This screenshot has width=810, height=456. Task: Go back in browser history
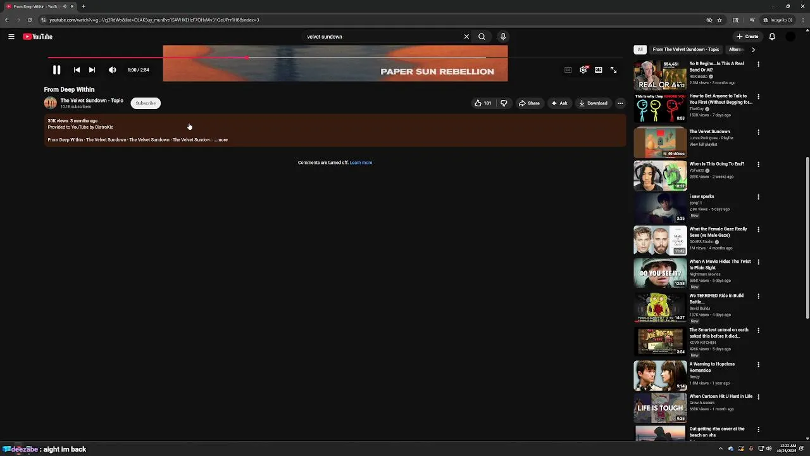pos(6,20)
